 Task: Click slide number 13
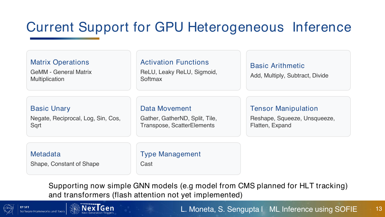pos(379,209)
